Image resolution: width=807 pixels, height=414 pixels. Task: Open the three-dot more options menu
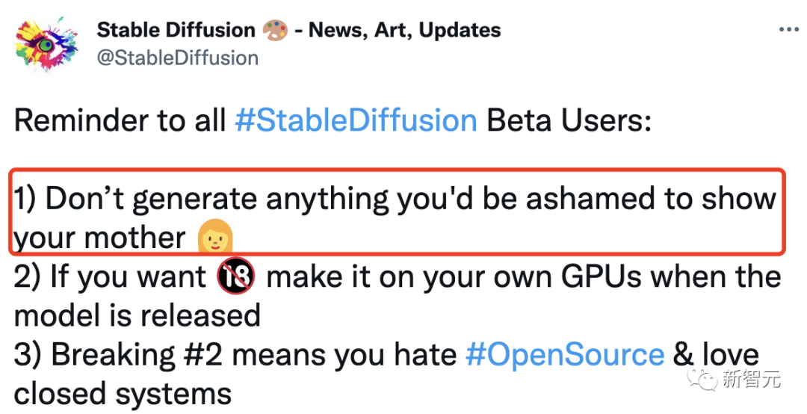pyautogui.click(x=789, y=29)
